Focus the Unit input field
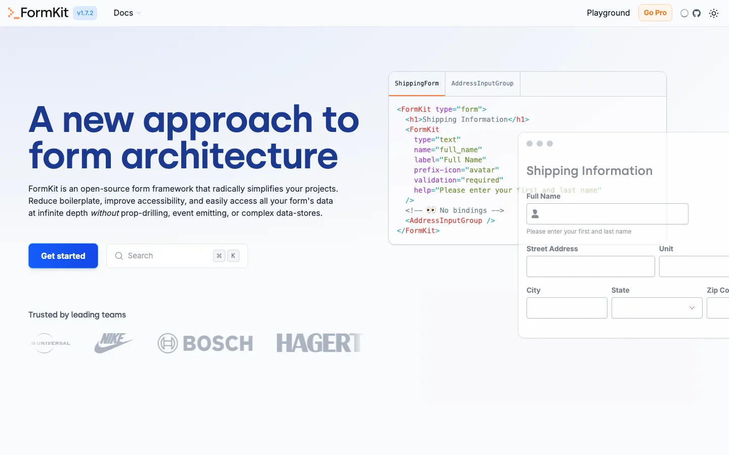Image resolution: width=729 pixels, height=455 pixels. tap(694, 266)
